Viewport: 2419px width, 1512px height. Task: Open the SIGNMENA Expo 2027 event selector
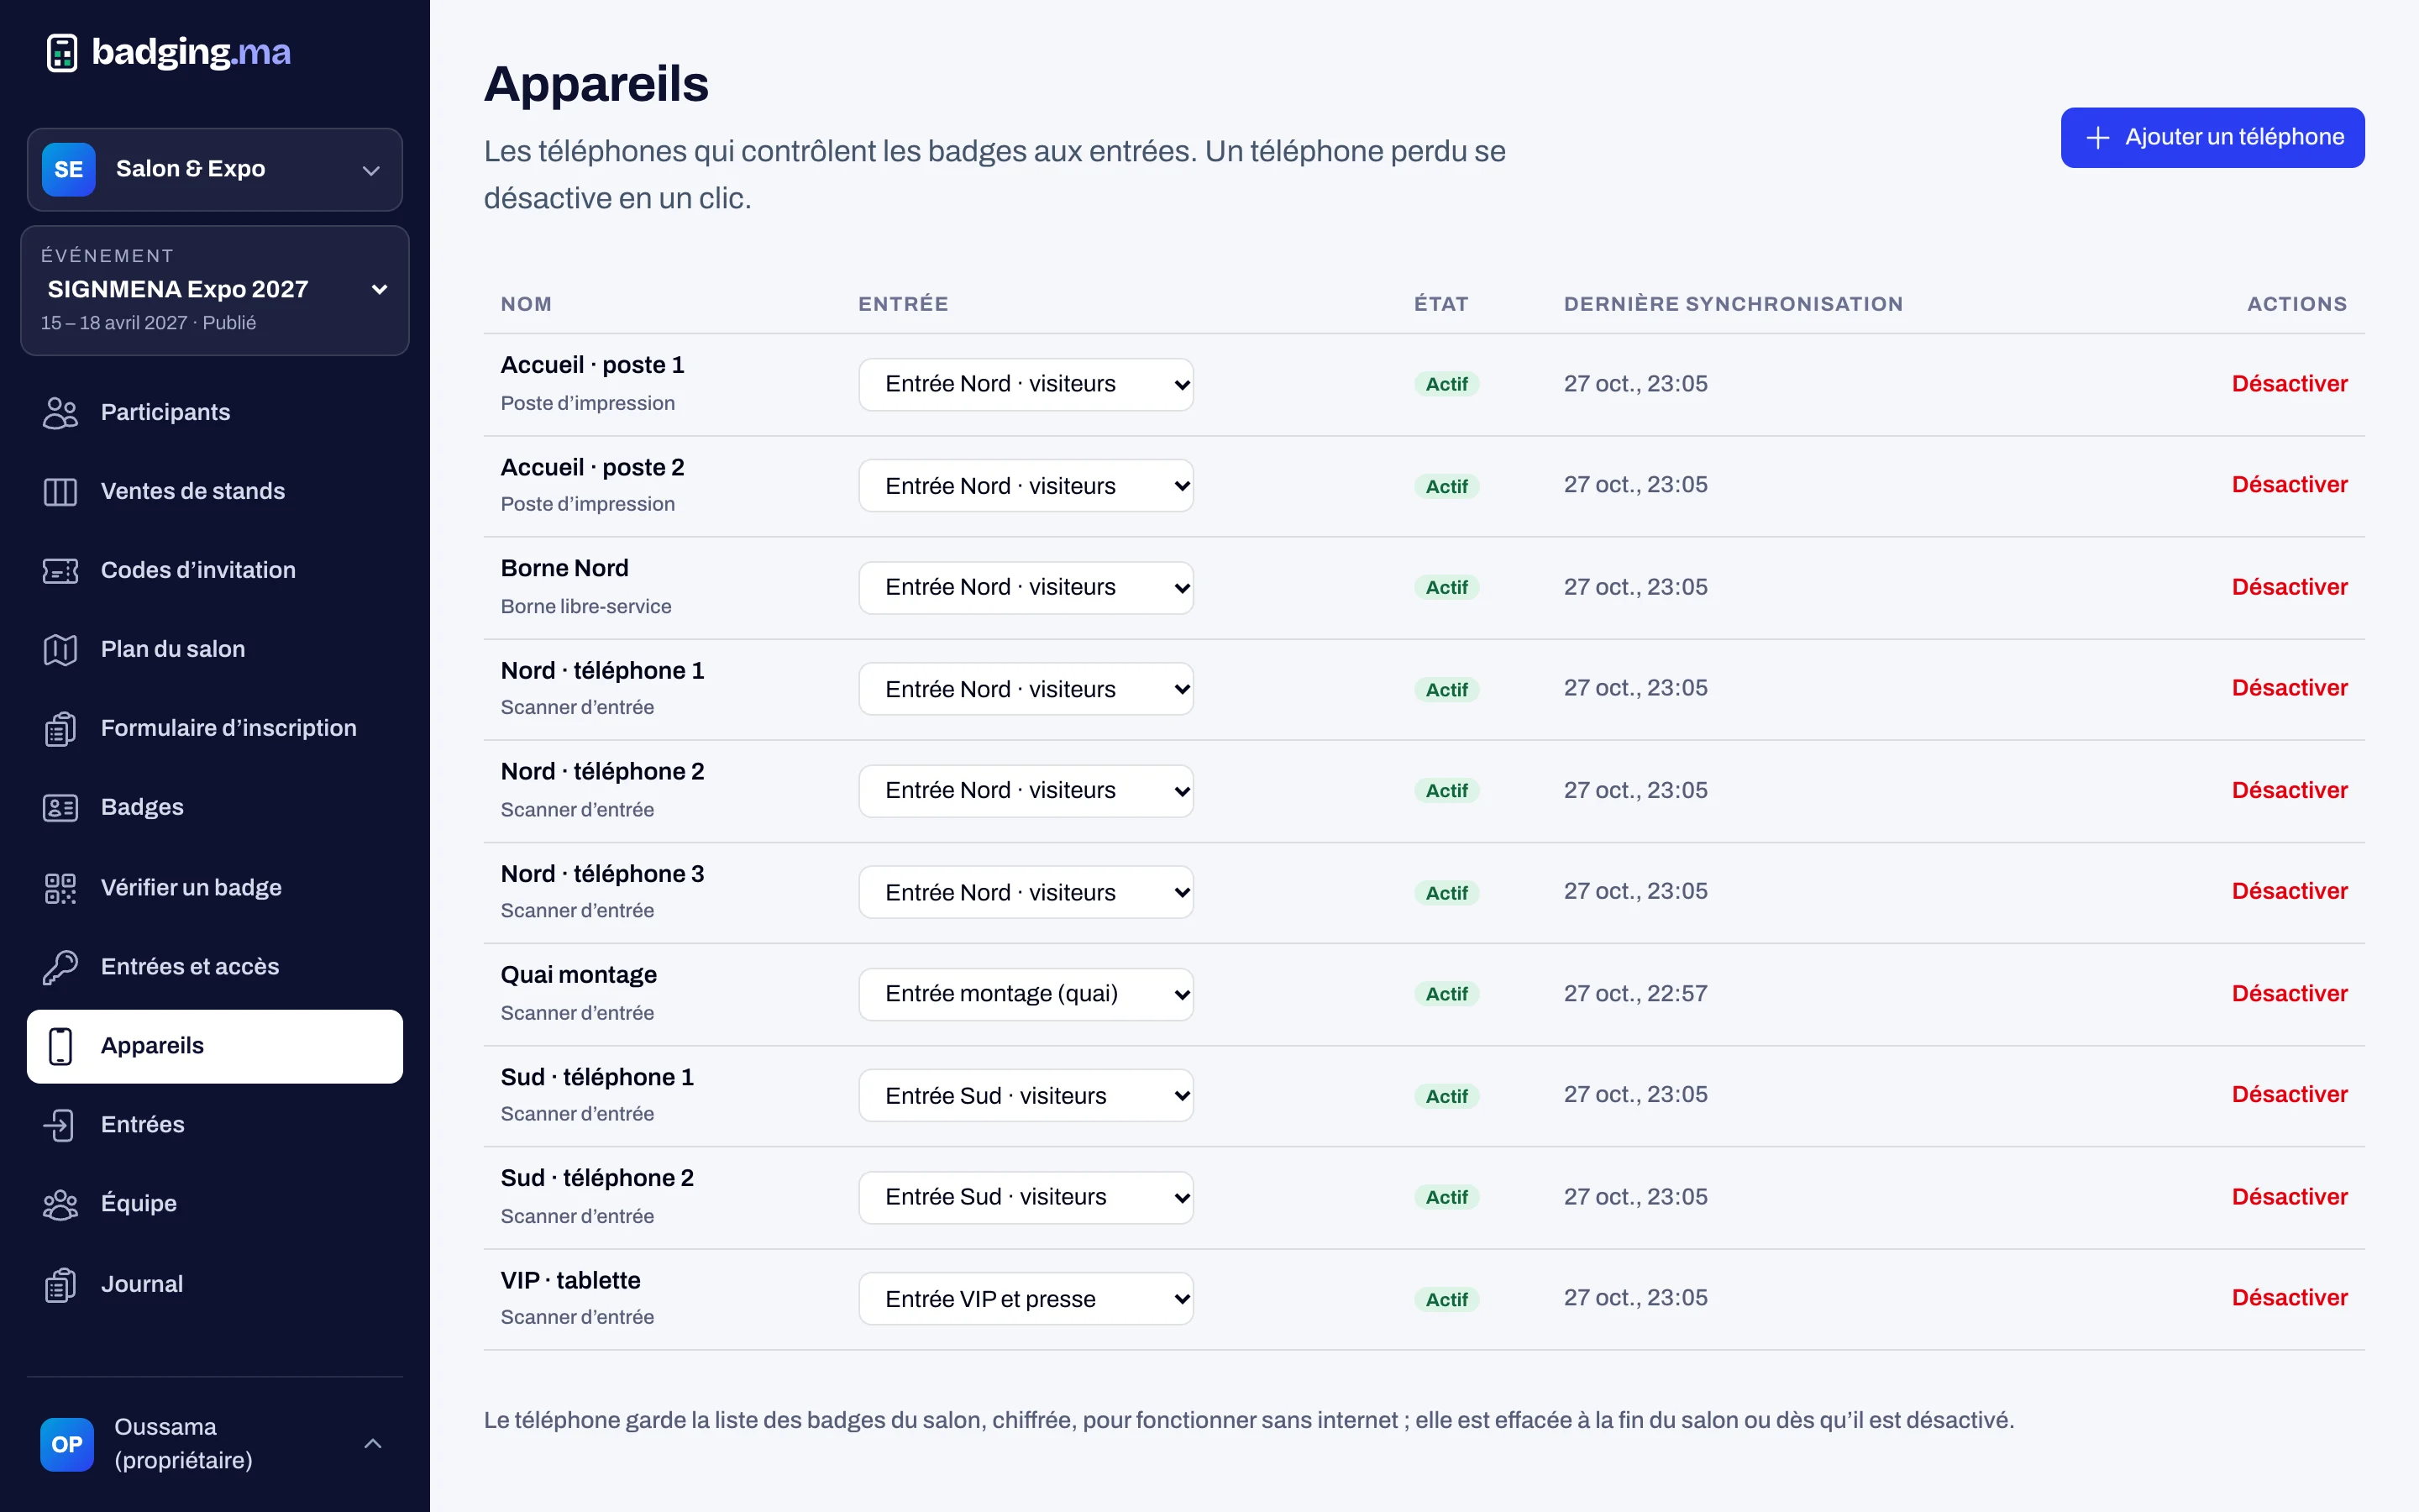tap(215, 290)
